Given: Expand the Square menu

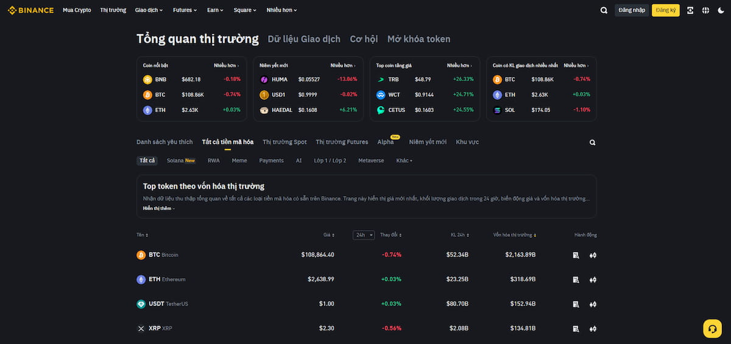Looking at the screenshot, I should point(245,10).
